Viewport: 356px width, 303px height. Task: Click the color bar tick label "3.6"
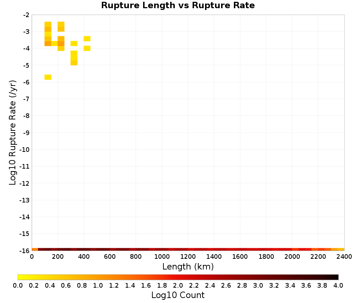(306, 286)
